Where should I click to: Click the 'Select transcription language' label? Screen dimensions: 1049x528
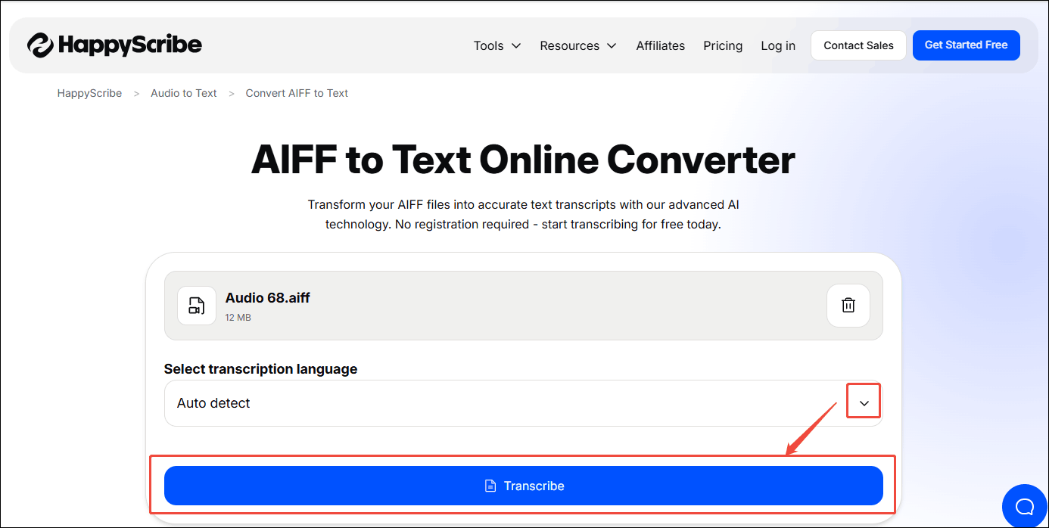coord(260,369)
